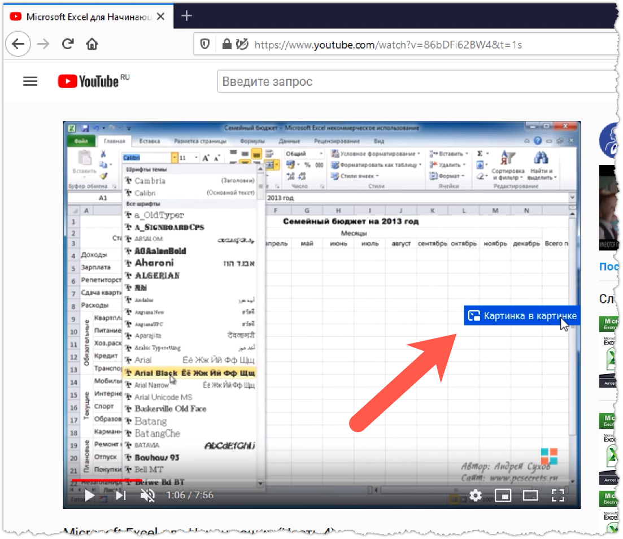Click the cut scissors icon
The width and height of the screenshot is (623, 539).
point(103,154)
